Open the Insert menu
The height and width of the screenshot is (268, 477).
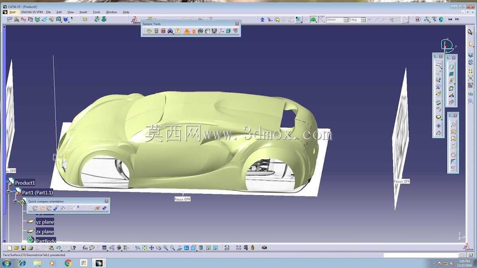[83, 12]
